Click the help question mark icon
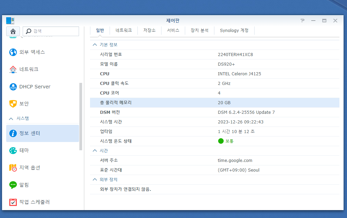The width and height of the screenshot is (347, 218). click(x=302, y=21)
